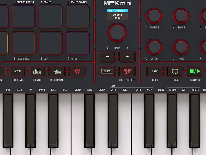Enable Note Repeat button

[x=37, y=71]
